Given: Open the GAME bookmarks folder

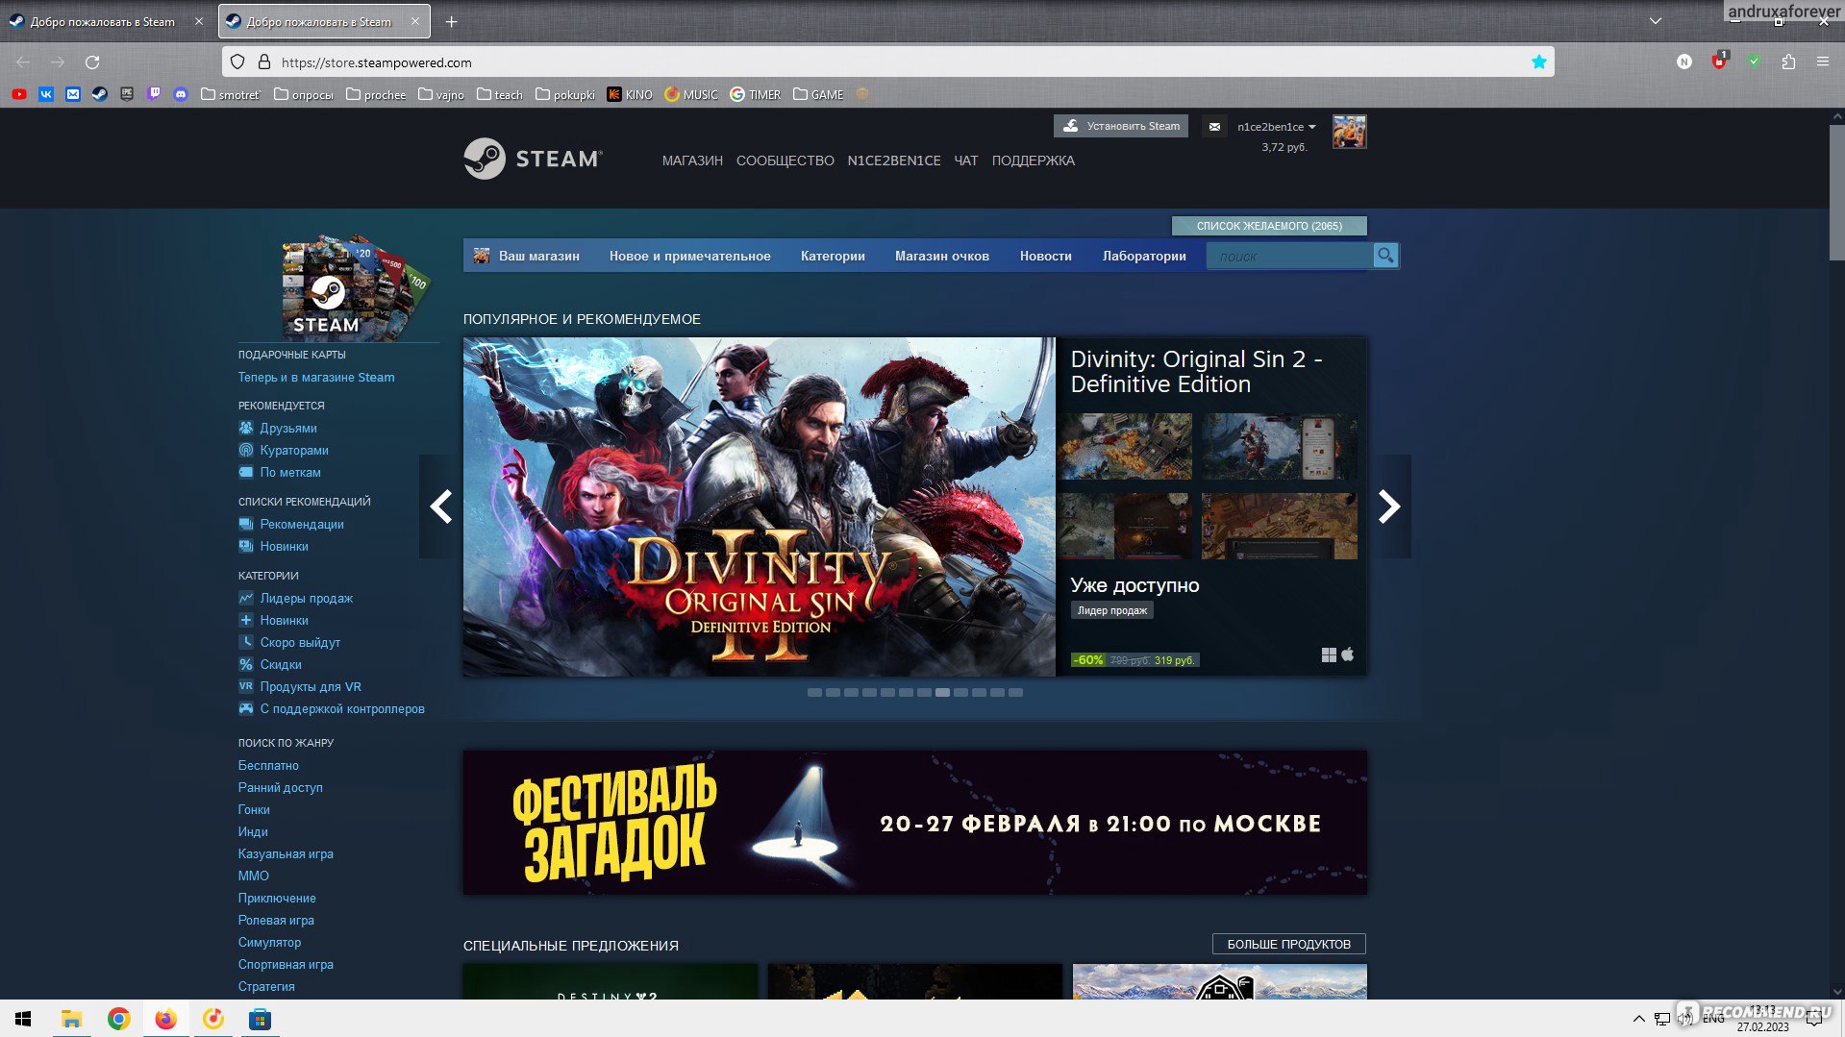Looking at the screenshot, I should [818, 94].
